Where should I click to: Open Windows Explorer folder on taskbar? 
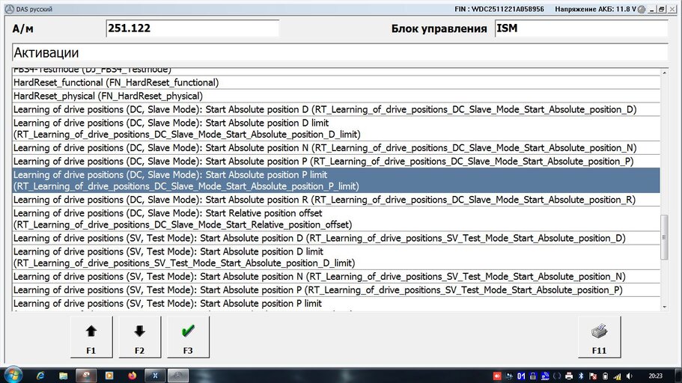[x=63, y=376]
